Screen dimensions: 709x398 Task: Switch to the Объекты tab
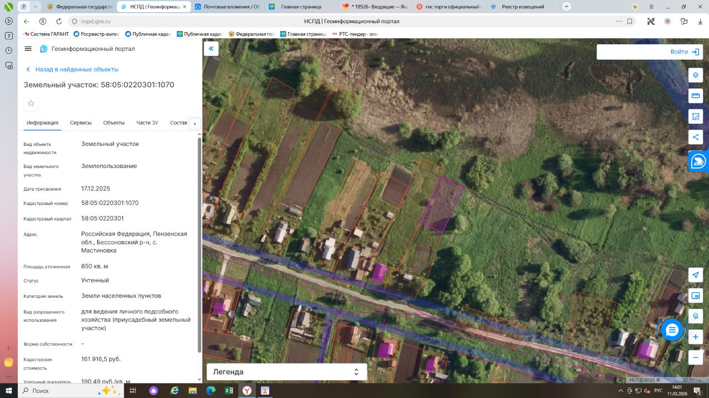114,123
